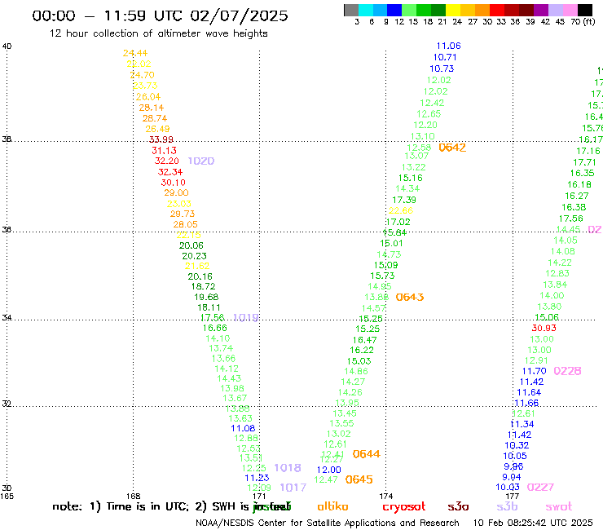Click the red outlier value 30.93
Image resolution: width=603 pixels, height=530 pixels.
point(544,328)
